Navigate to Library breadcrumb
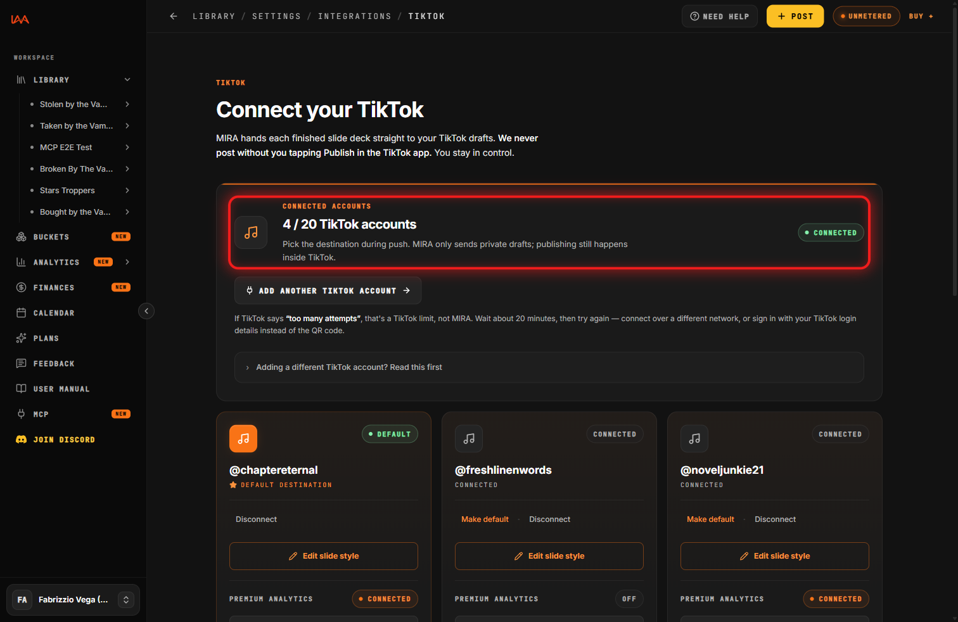This screenshot has width=958, height=622. 214,16
